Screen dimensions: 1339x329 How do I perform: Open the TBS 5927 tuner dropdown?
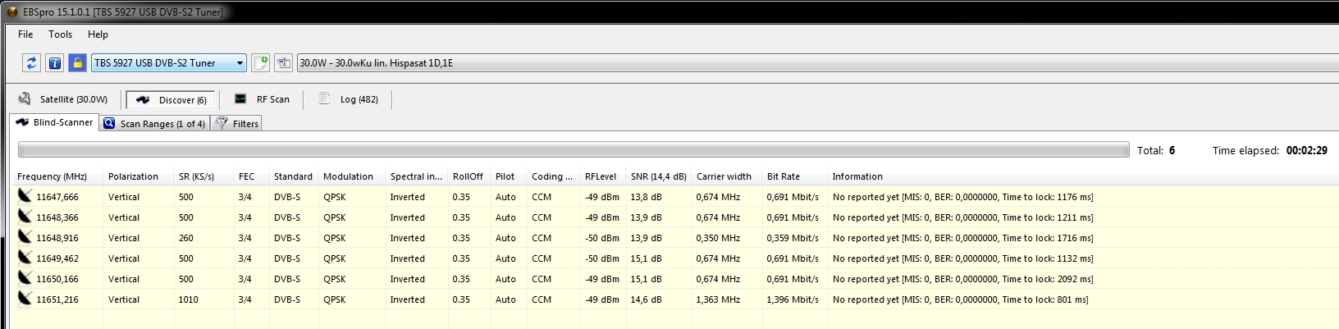(168, 63)
